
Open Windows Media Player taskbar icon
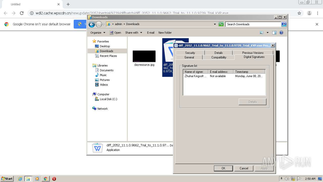click(x=37, y=179)
